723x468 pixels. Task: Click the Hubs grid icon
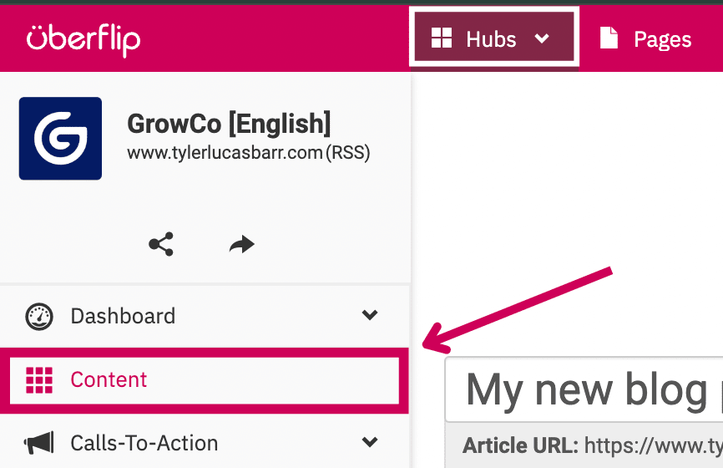(442, 38)
